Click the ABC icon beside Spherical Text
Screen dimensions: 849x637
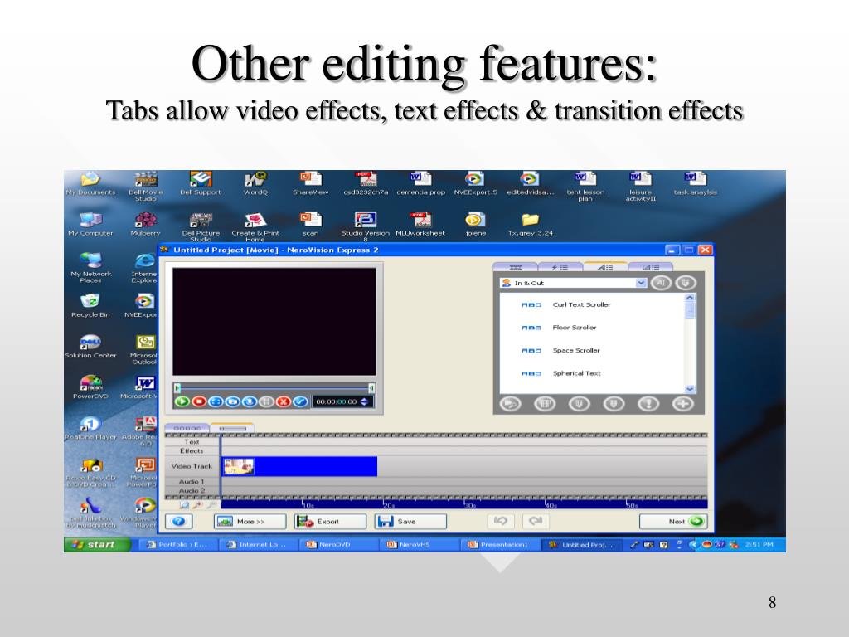531,374
